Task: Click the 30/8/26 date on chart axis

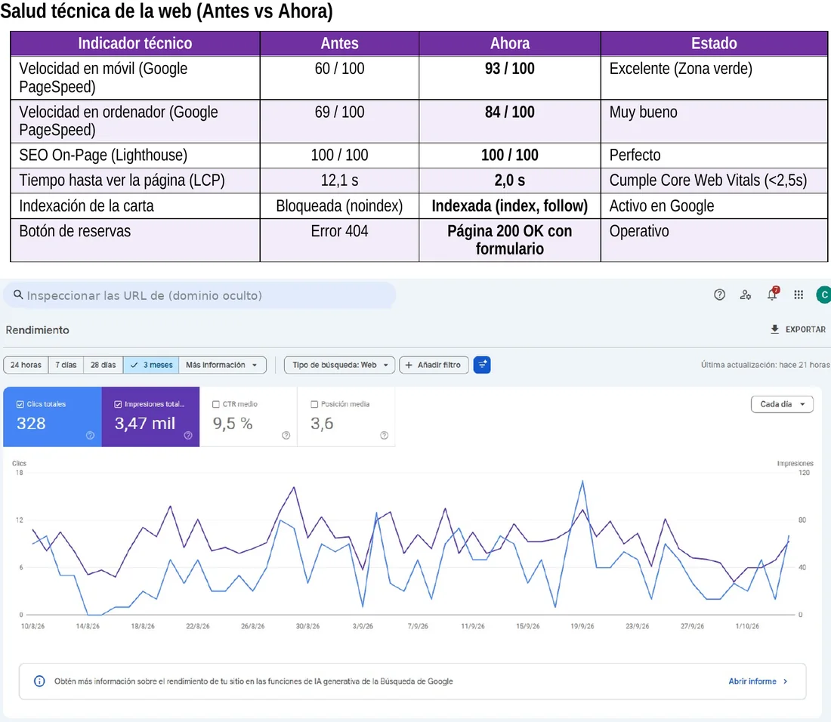Action: tap(307, 626)
